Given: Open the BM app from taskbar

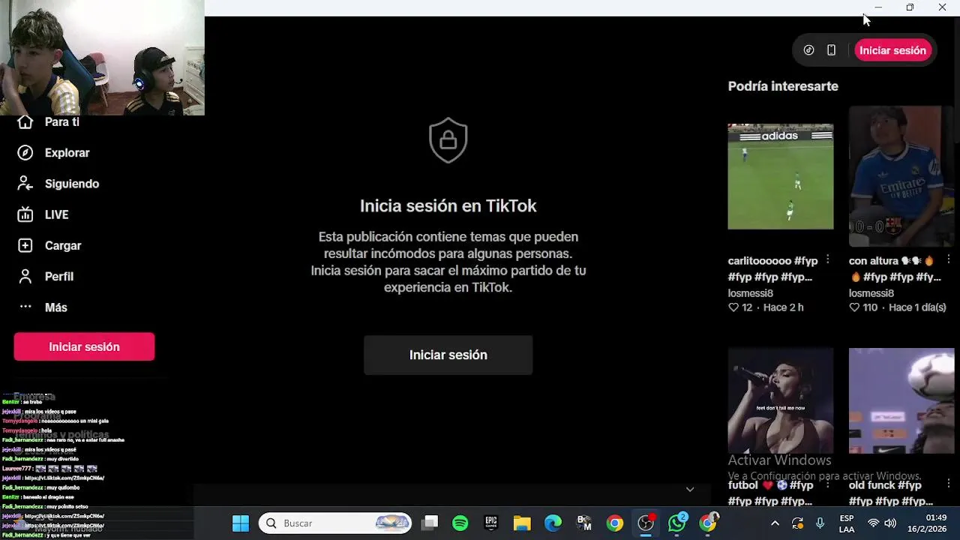Looking at the screenshot, I should click(x=583, y=523).
